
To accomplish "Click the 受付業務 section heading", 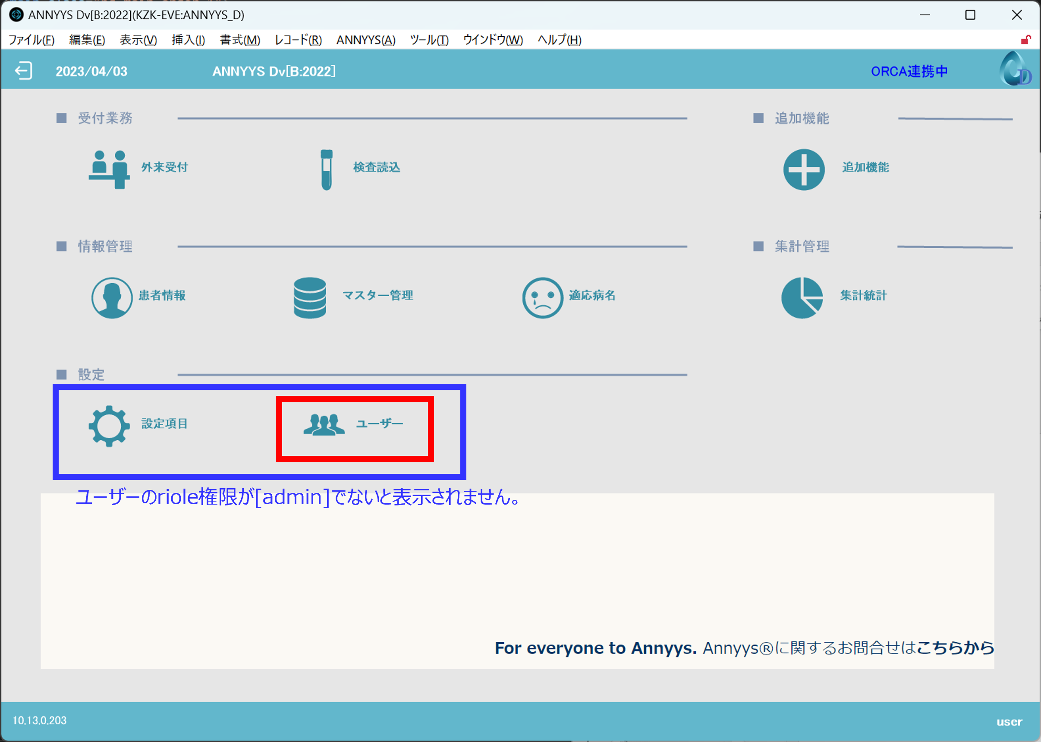I will (x=105, y=118).
